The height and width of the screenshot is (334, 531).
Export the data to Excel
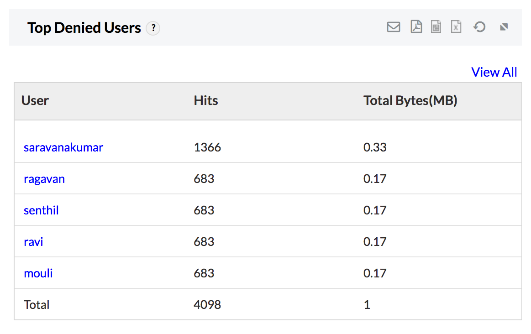click(456, 27)
